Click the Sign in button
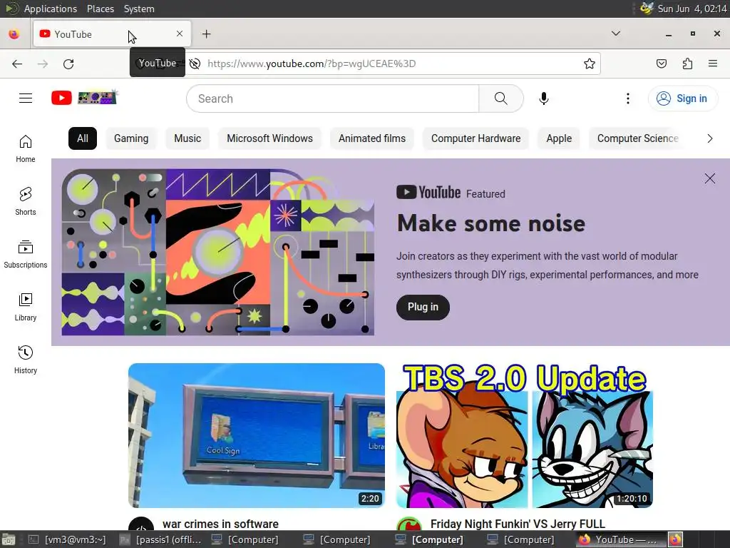Viewport: 730px width, 548px height. 682,98
